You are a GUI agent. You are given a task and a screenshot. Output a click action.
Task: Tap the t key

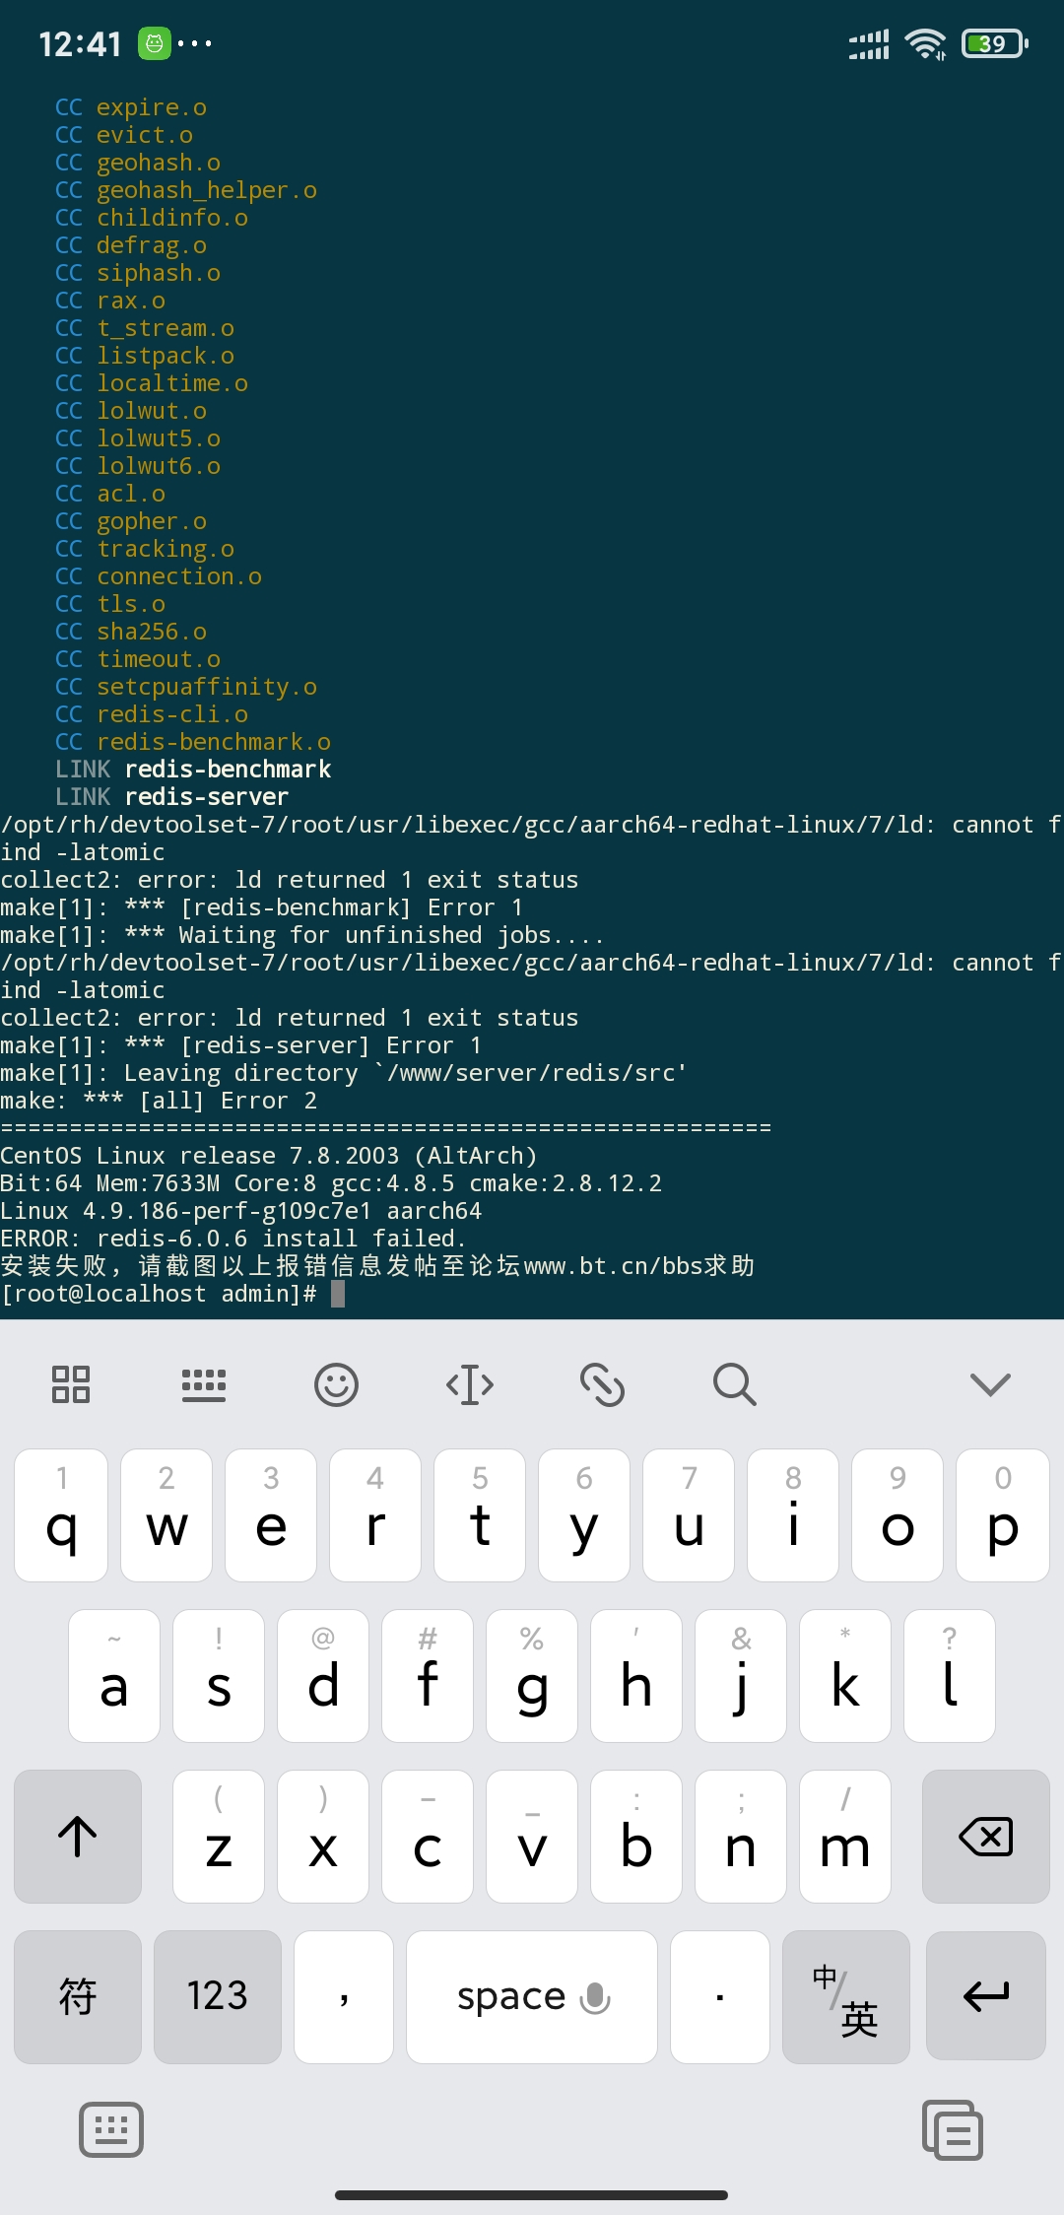(x=480, y=1515)
